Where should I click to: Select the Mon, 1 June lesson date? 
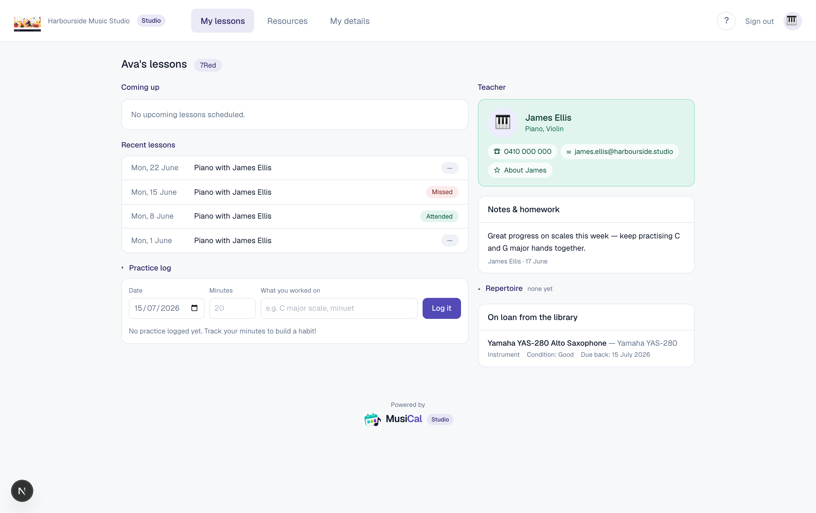(152, 240)
